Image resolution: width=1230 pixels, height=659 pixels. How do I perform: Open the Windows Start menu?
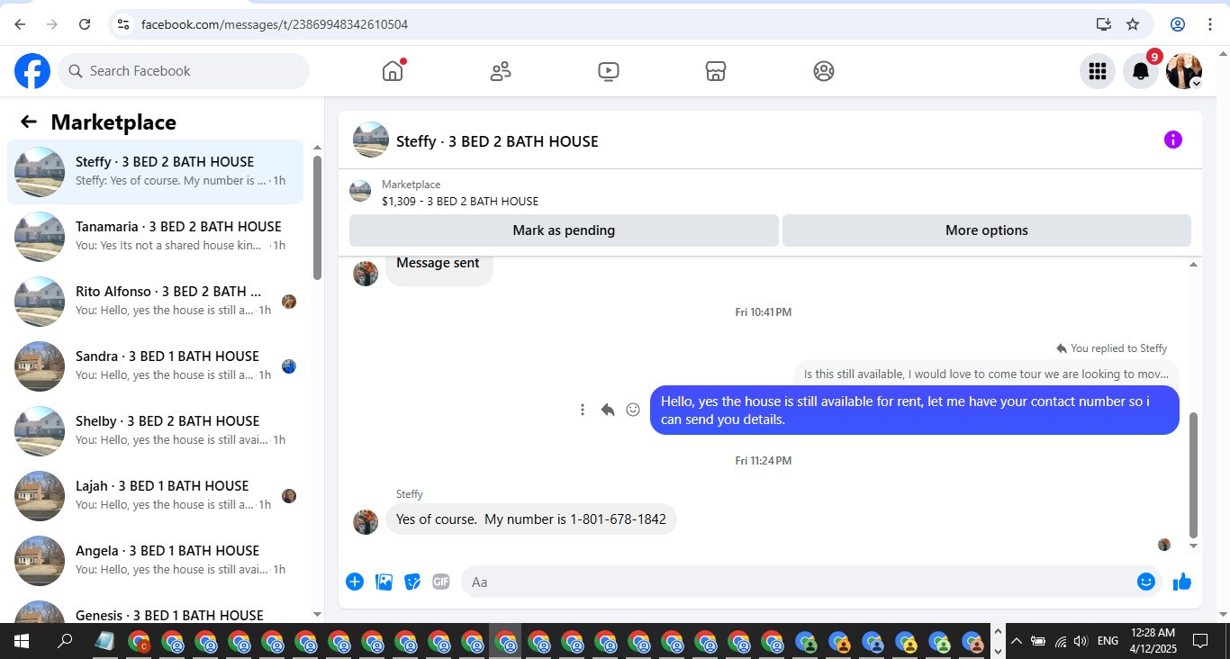click(21, 642)
